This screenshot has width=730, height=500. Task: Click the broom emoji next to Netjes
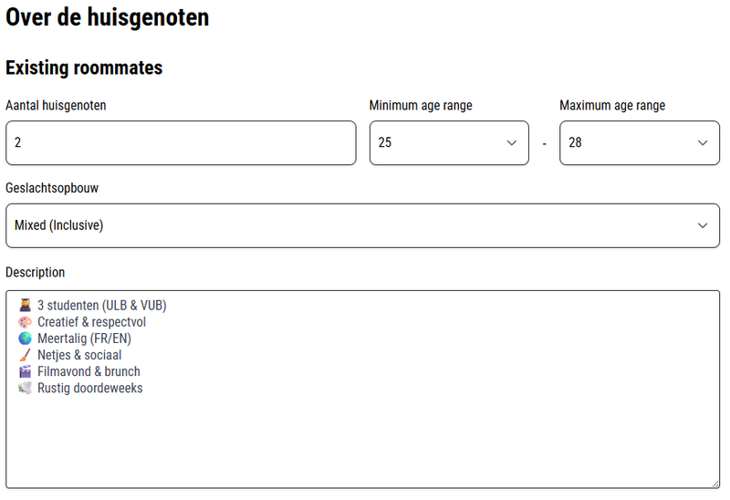click(26, 355)
